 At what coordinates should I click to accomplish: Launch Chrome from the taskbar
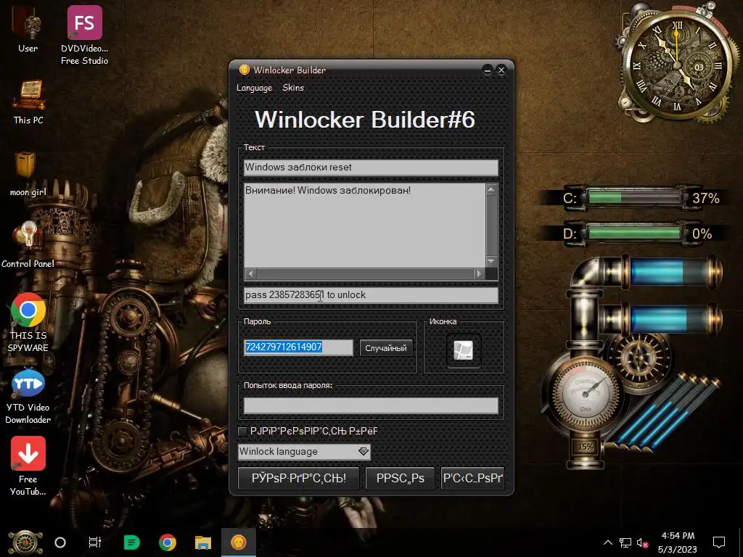pos(168,542)
